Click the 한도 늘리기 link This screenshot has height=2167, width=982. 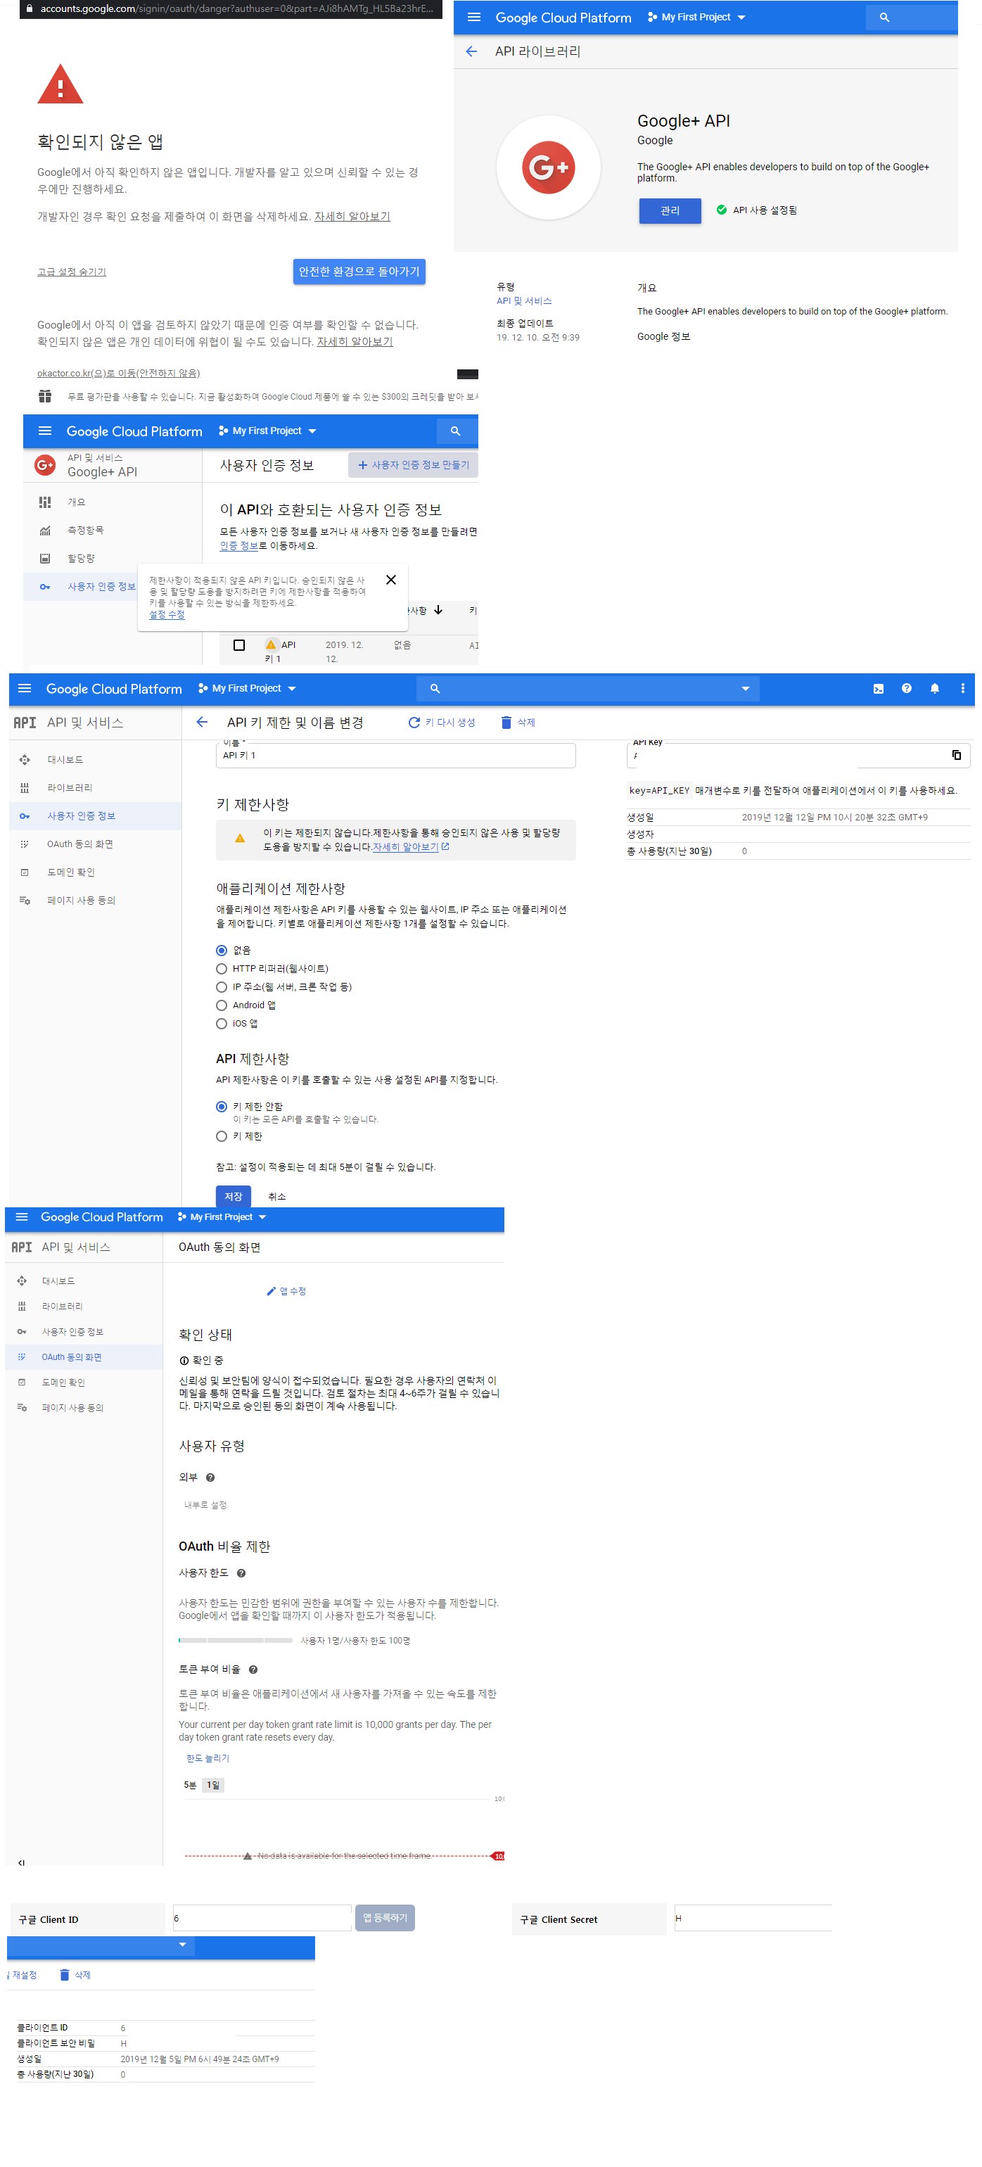(x=208, y=1758)
